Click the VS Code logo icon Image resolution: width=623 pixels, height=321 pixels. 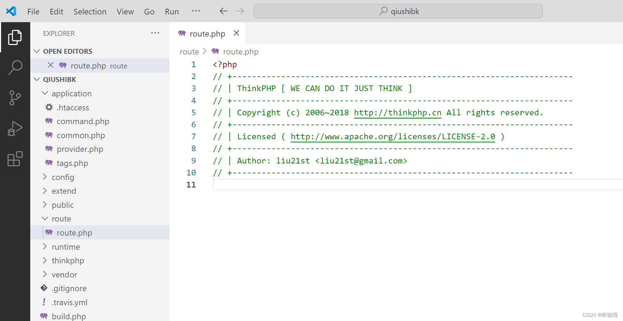pyautogui.click(x=11, y=11)
